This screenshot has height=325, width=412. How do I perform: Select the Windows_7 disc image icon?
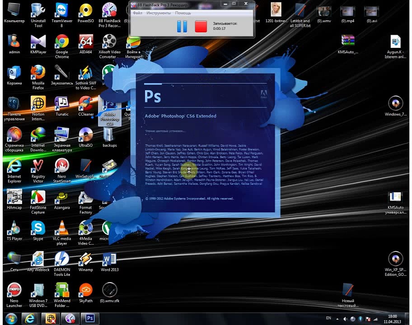[395, 107]
